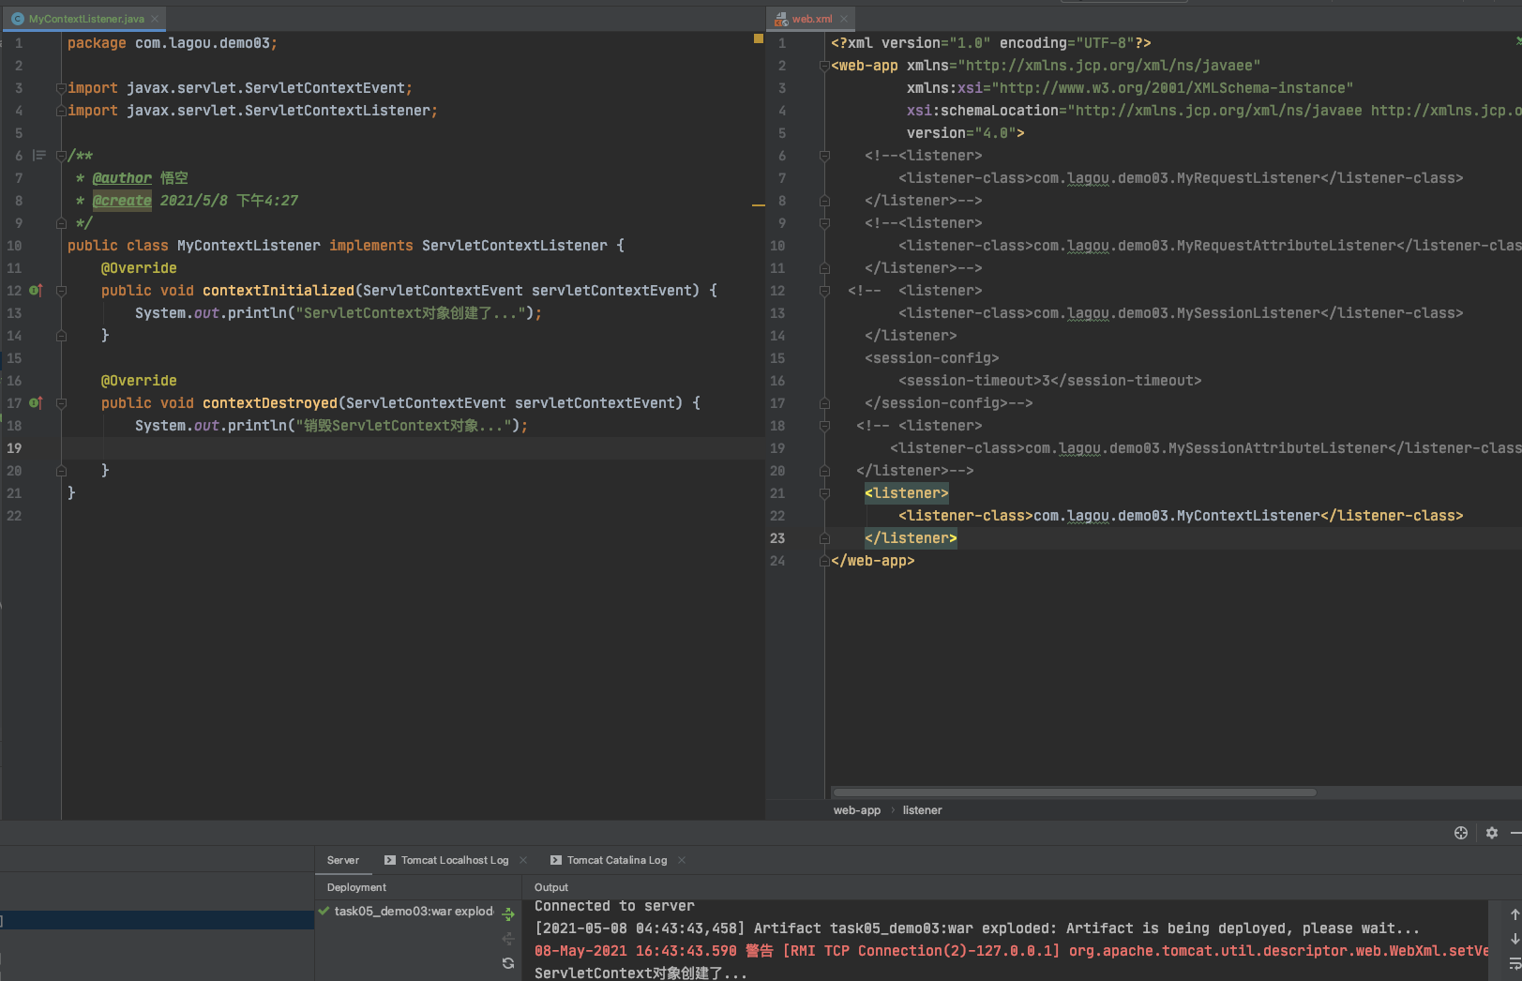Click the closing </web-app> tag
Viewport: 1522px width, 981px height.
[x=873, y=561]
